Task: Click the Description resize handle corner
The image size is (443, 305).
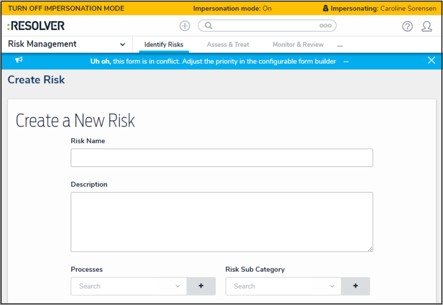Action: pos(370,249)
